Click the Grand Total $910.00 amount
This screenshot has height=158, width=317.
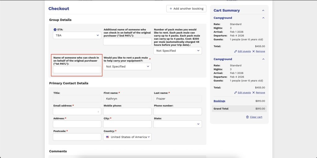point(260,109)
